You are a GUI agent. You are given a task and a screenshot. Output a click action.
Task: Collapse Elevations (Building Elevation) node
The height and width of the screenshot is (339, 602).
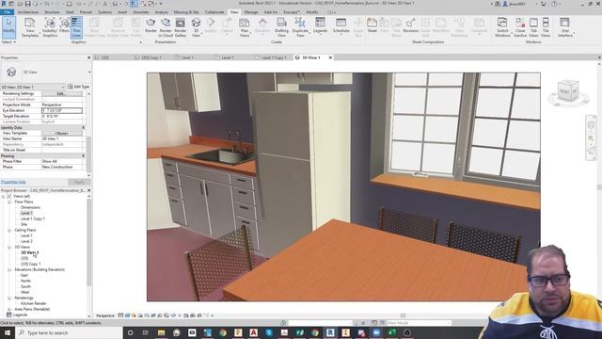point(9,270)
